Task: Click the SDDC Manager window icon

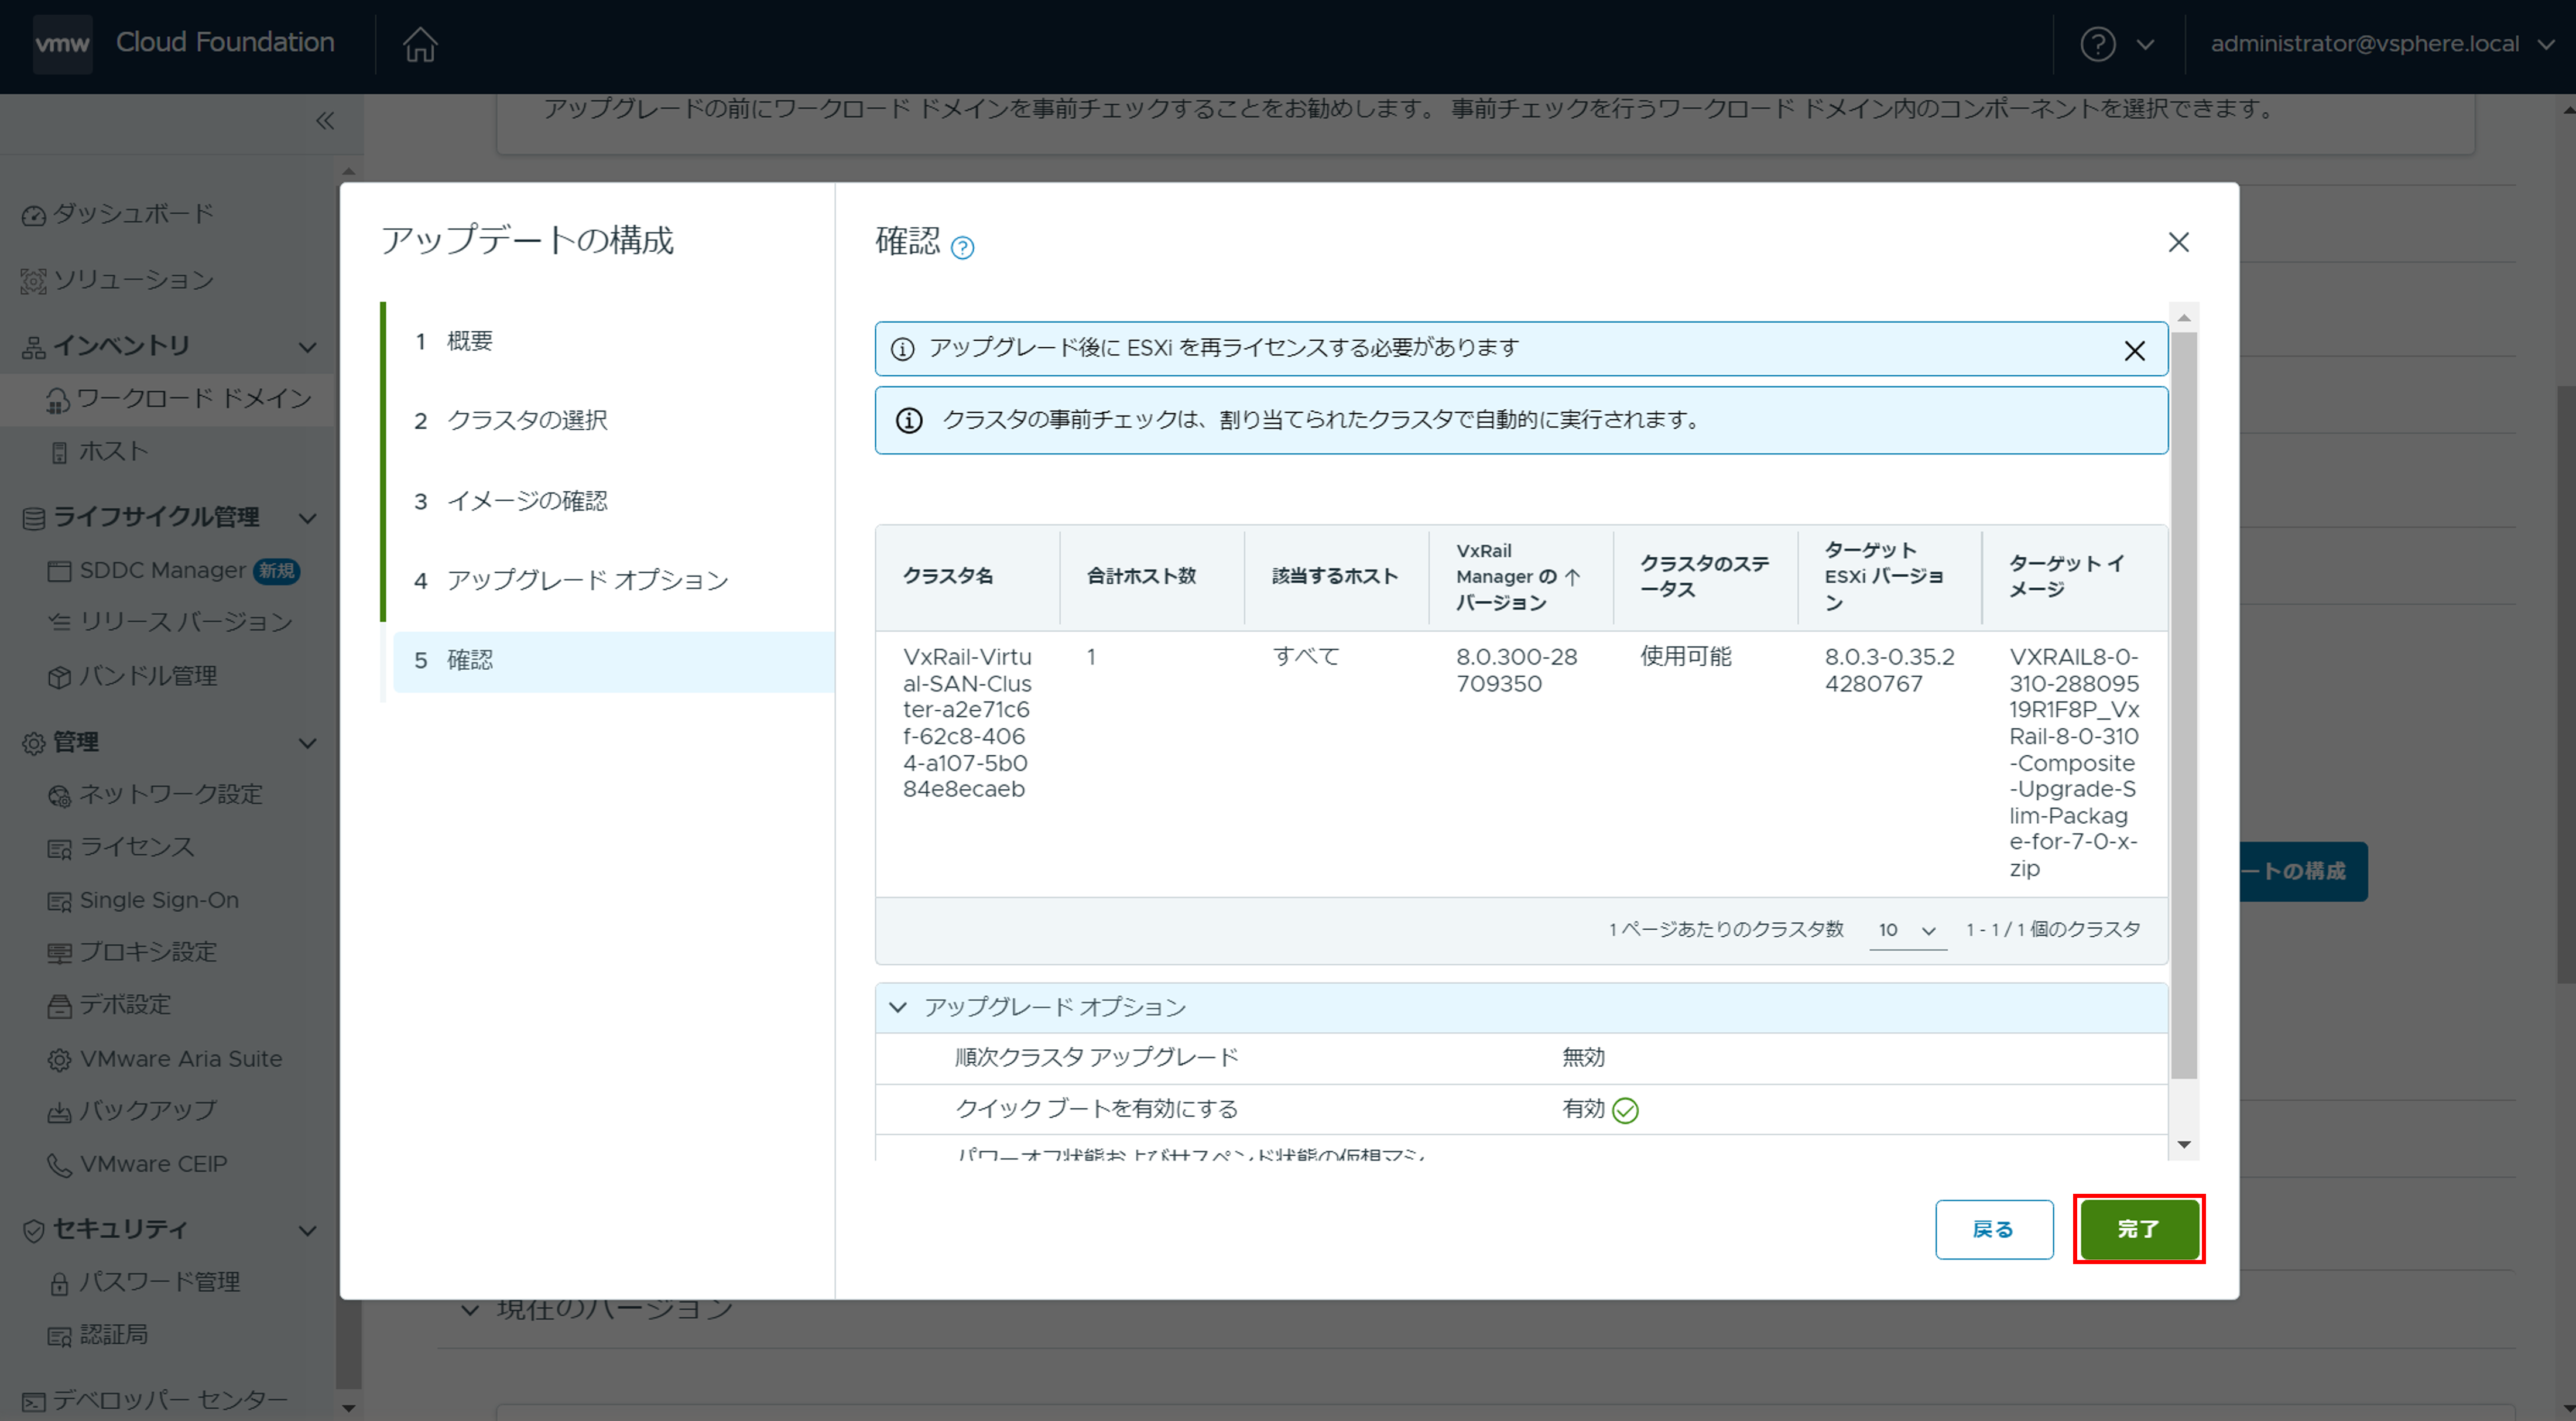Action: [60, 572]
